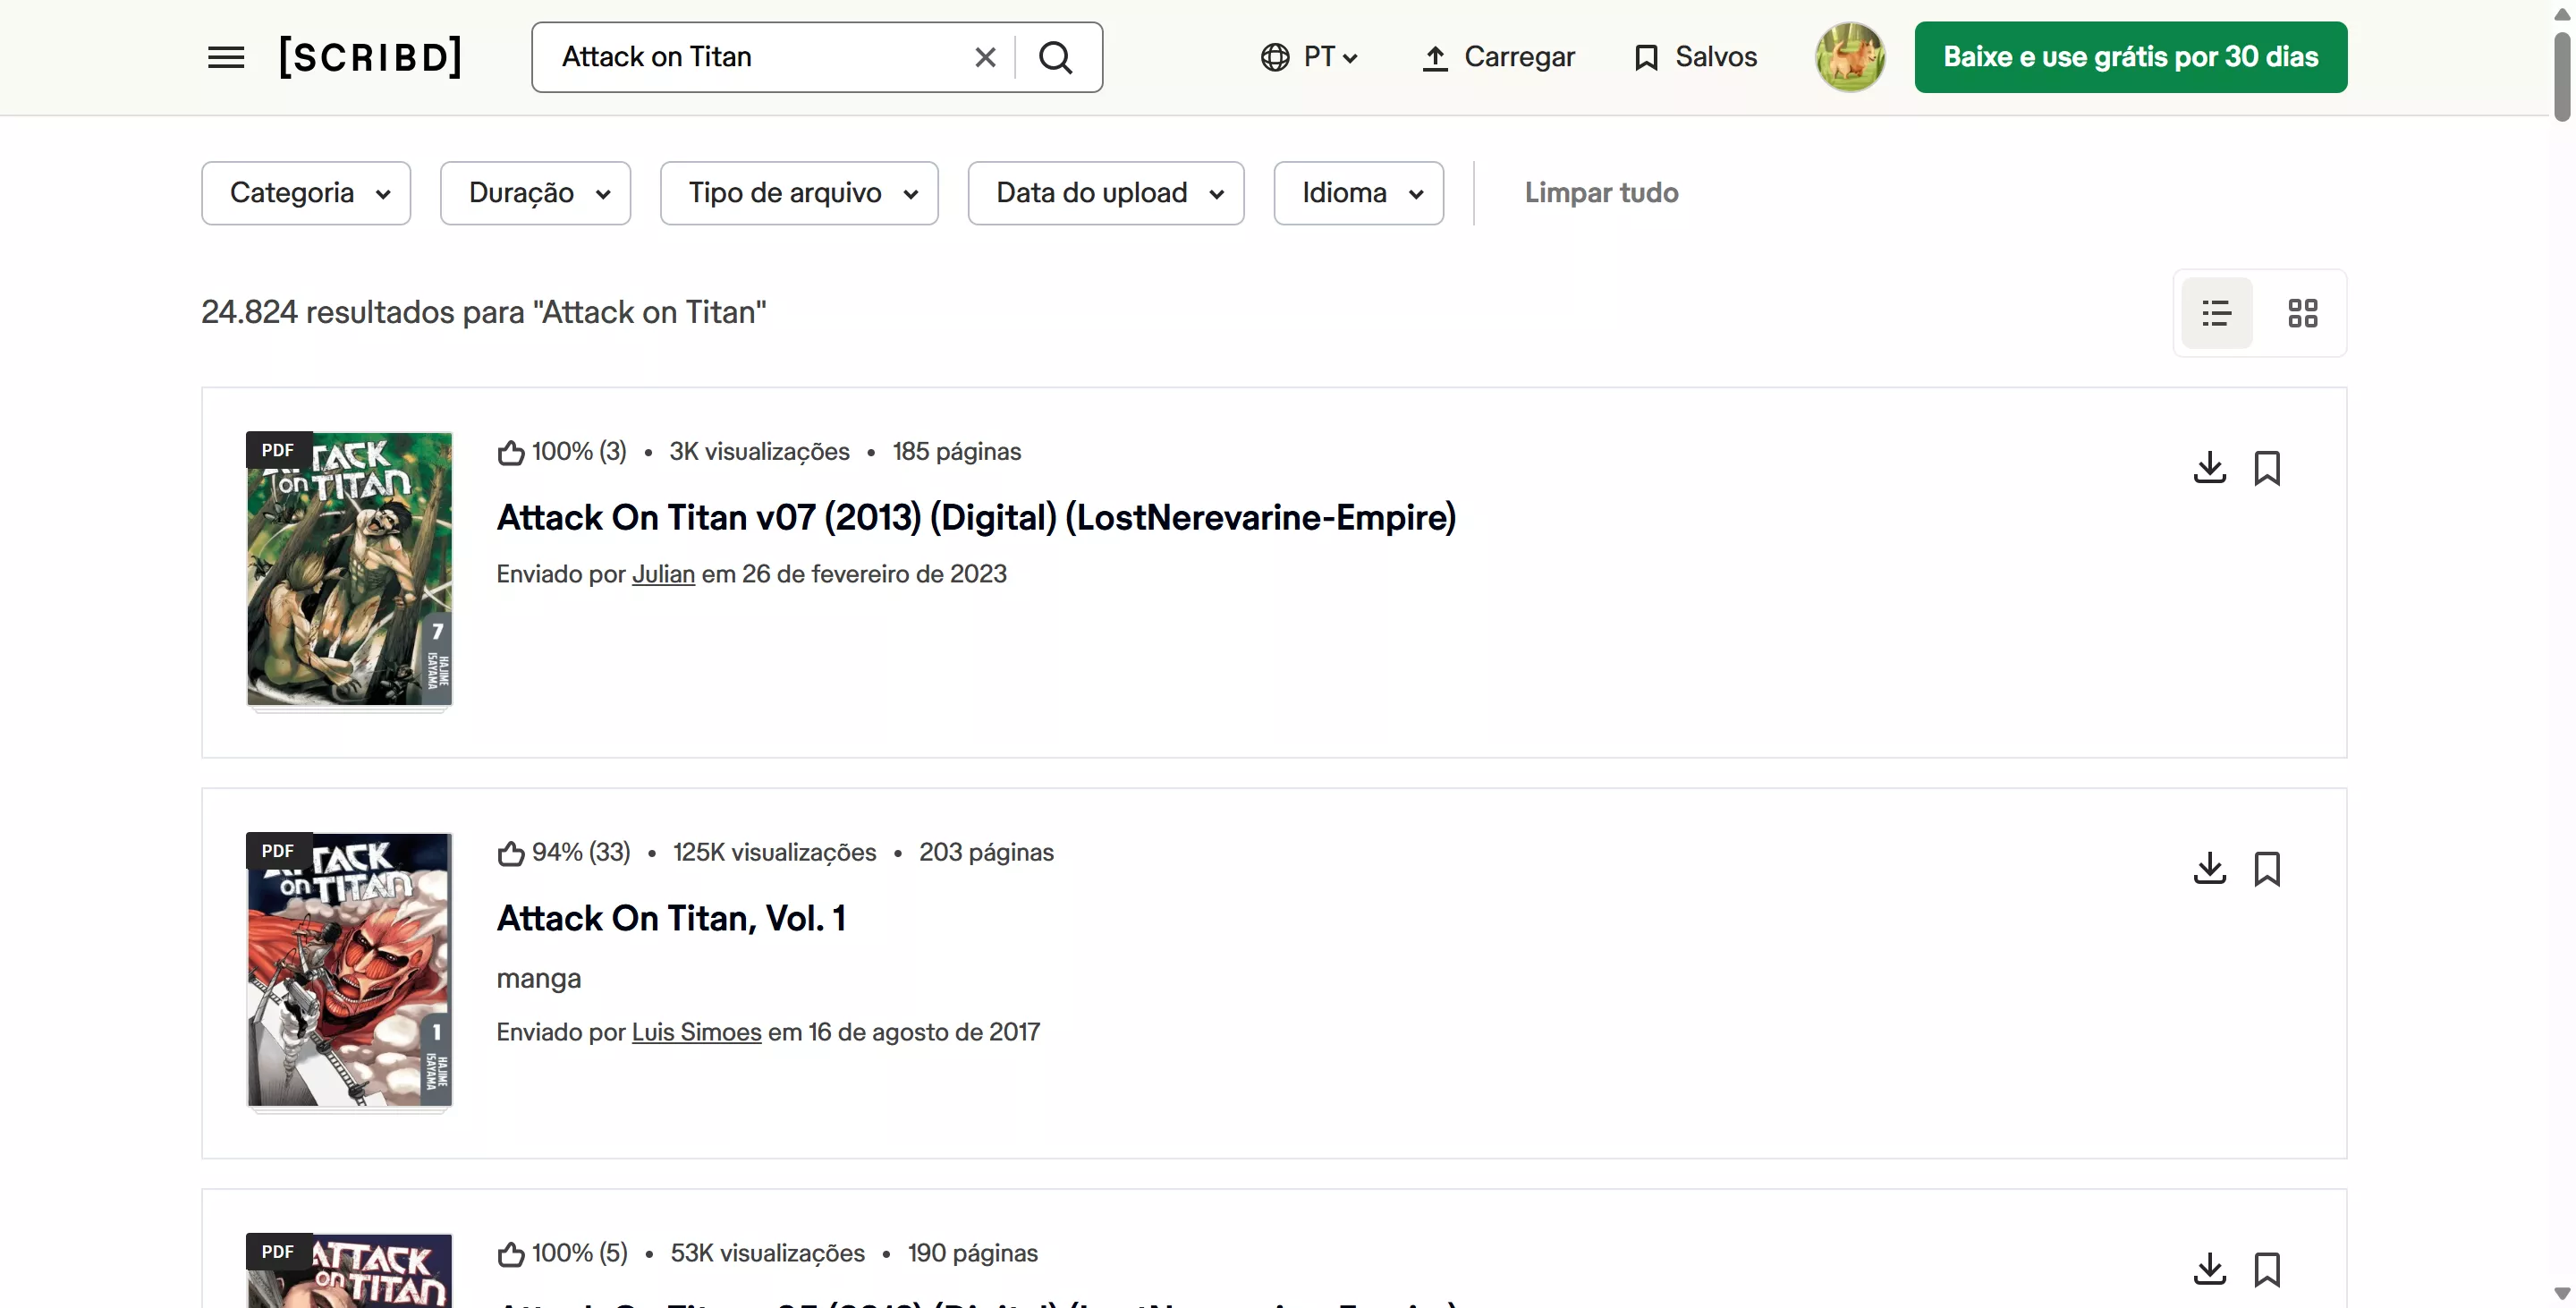The width and height of the screenshot is (2576, 1308).
Task: Open uploader Luis Simoes profile link
Action: pos(696,1032)
